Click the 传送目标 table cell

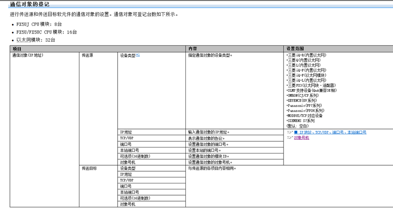pyautogui.click(x=89, y=168)
